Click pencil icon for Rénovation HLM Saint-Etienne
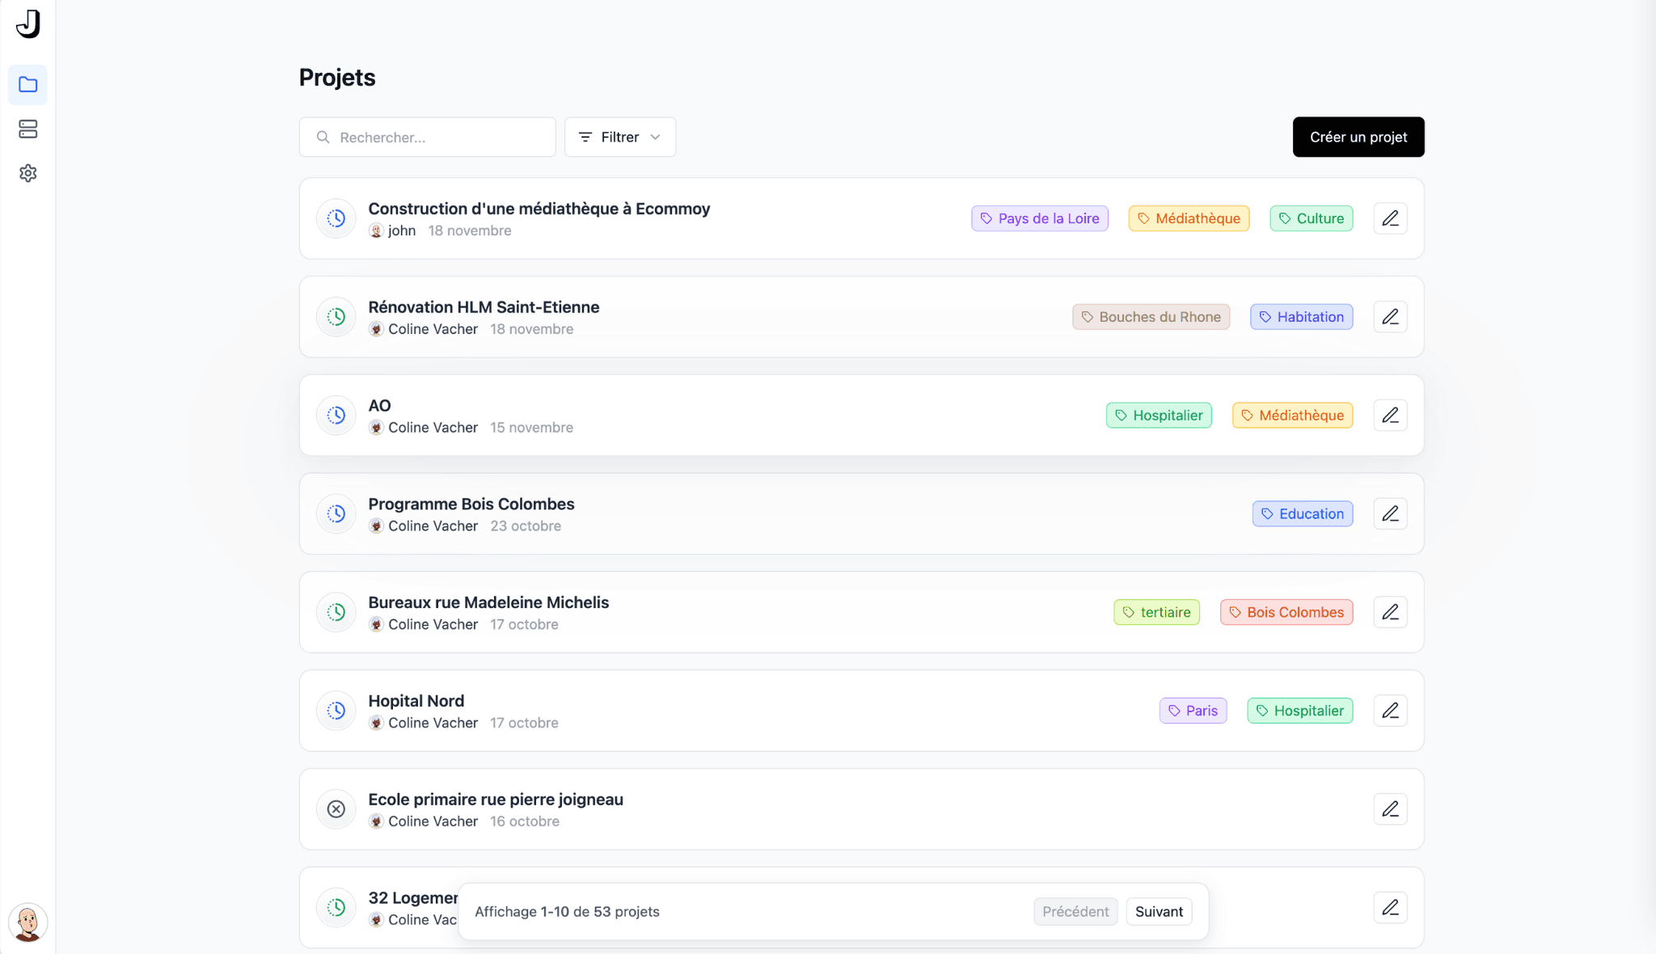Image resolution: width=1656 pixels, height=954 pixels. [1390, 317]
